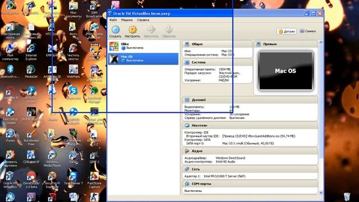Click the Дисплей section header
Image resolution: width=359 pixels, height=202 pixels.
(x=250, y=100)
